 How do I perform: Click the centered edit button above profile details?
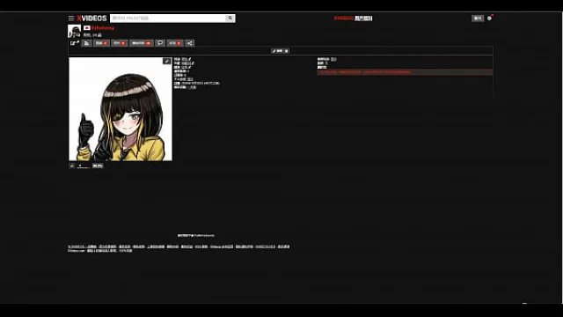click(x=280, y=51)
